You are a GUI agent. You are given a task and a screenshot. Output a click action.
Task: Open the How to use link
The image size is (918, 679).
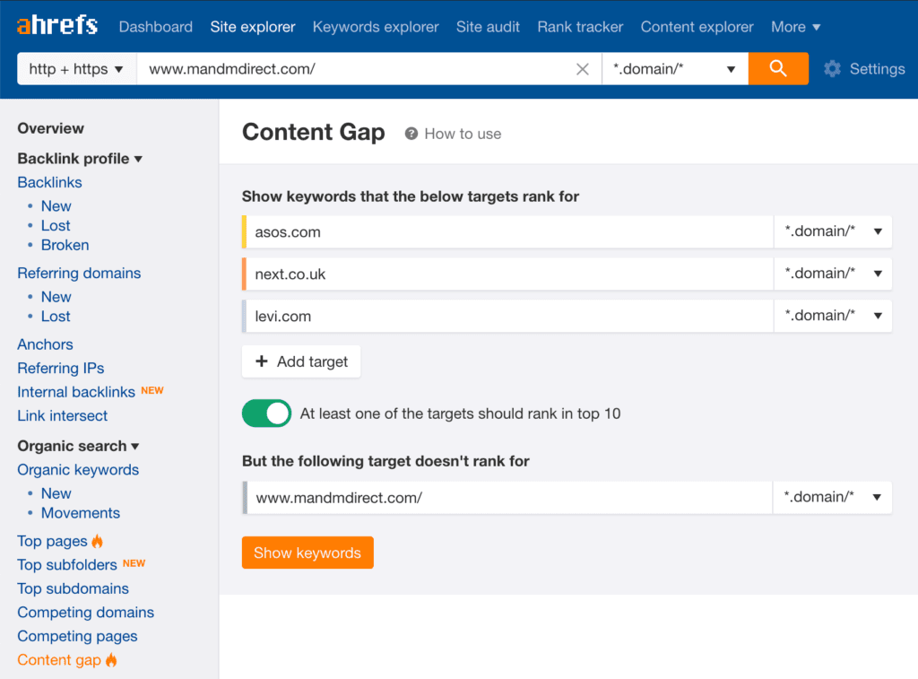click(x=463, y=135)
